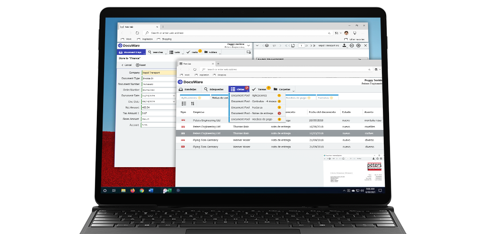Click Reset in Store to Finance form

(x=141, y=65)
